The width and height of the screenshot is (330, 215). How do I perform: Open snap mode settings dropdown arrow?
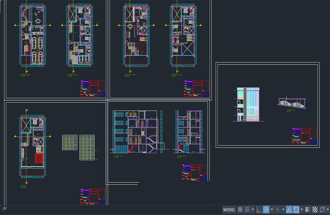point(253,209)
